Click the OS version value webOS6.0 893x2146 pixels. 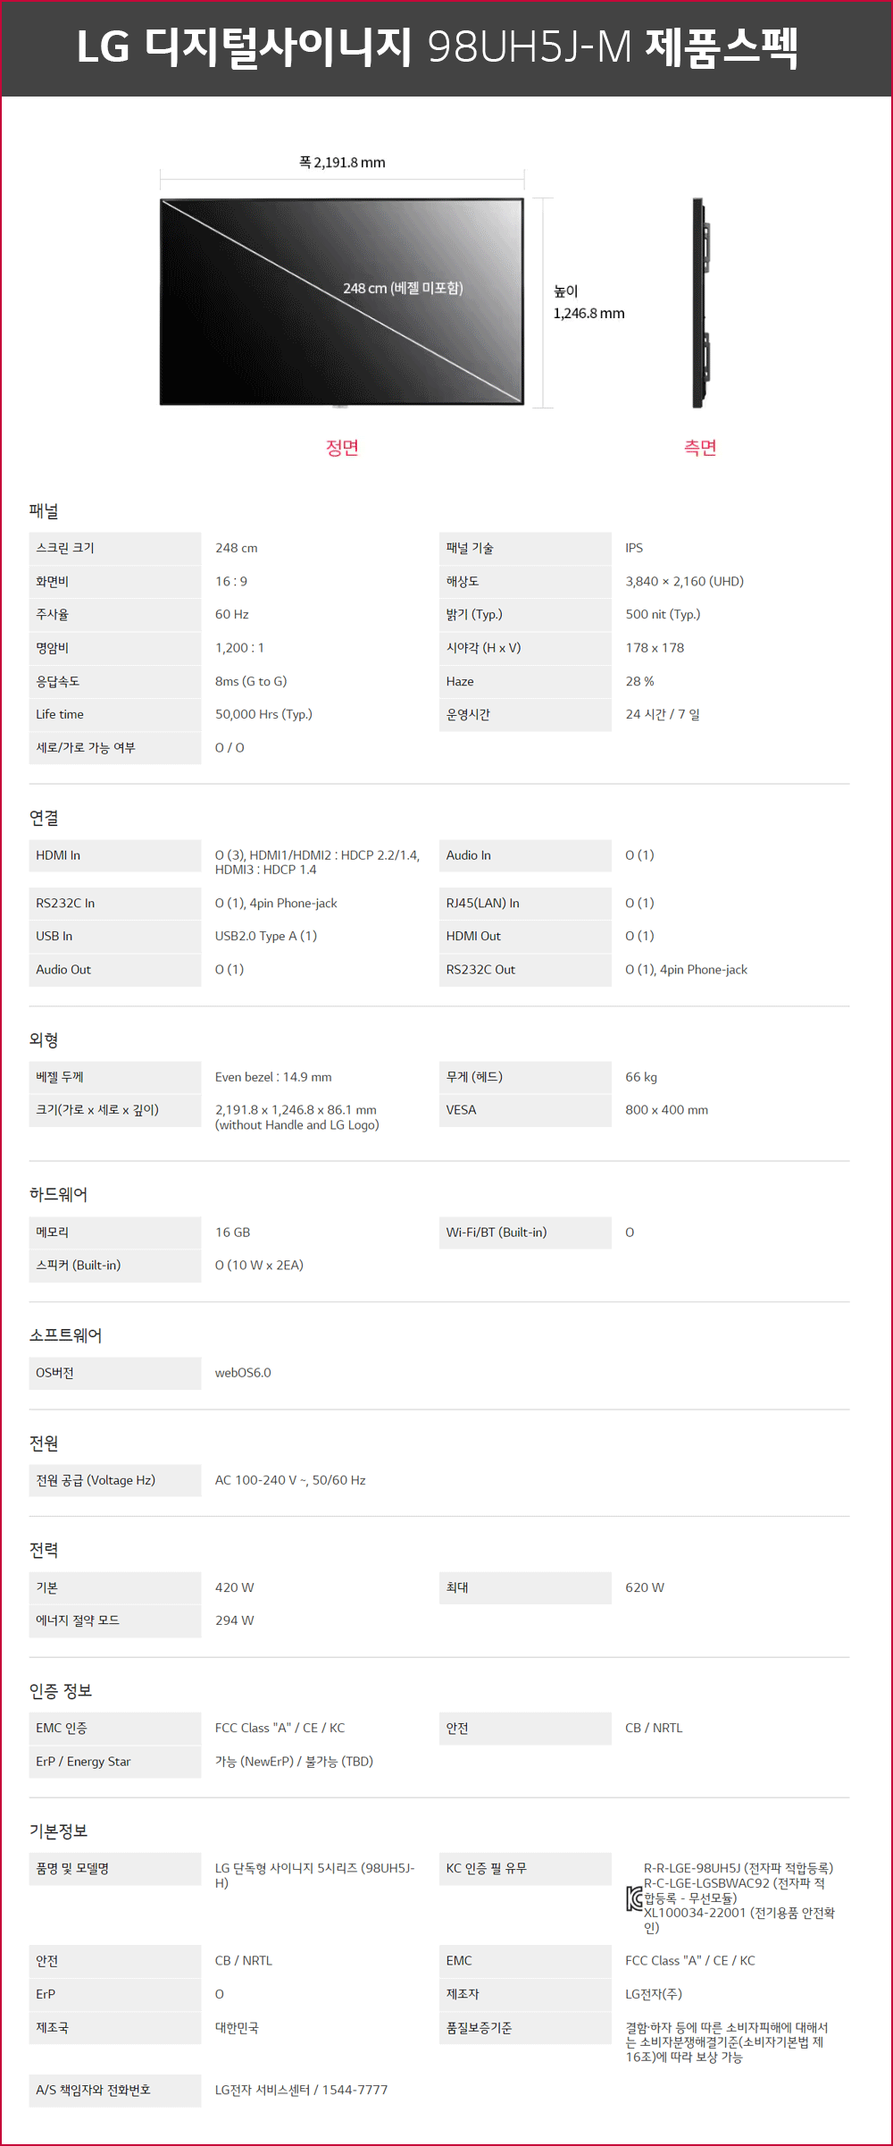[x=243, y=1373]
